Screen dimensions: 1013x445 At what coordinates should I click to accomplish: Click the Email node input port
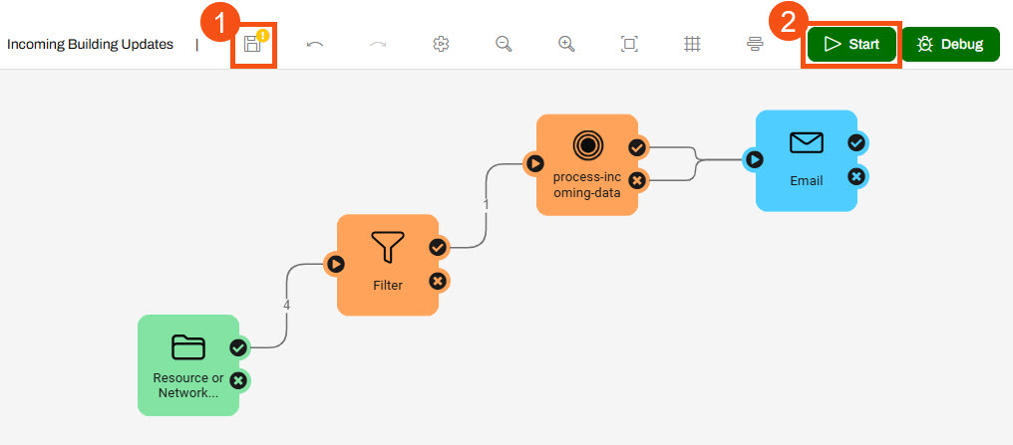[x=755, y=158]
